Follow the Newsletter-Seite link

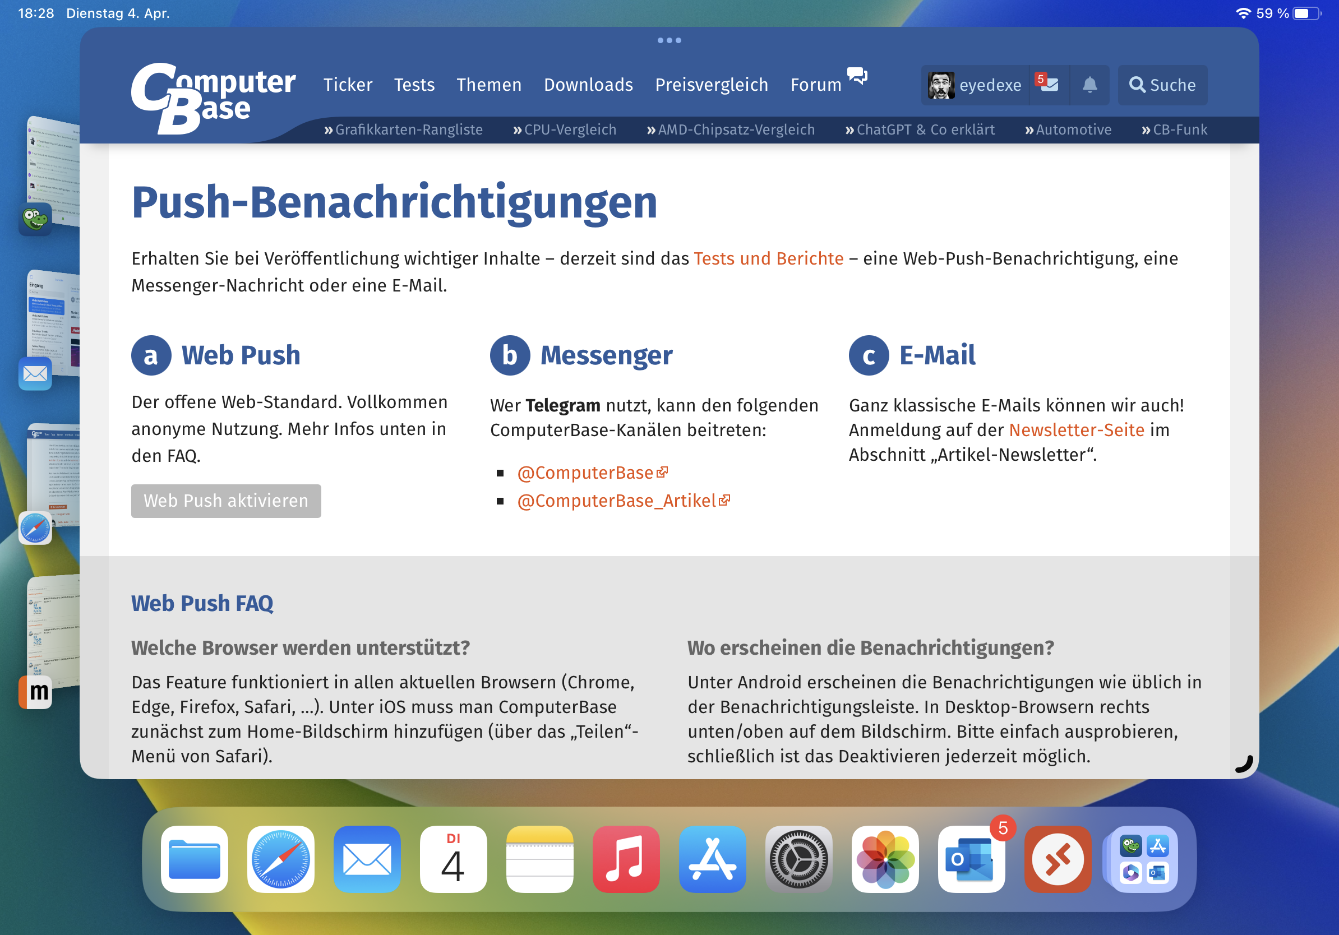click(x=1076, y=429)
